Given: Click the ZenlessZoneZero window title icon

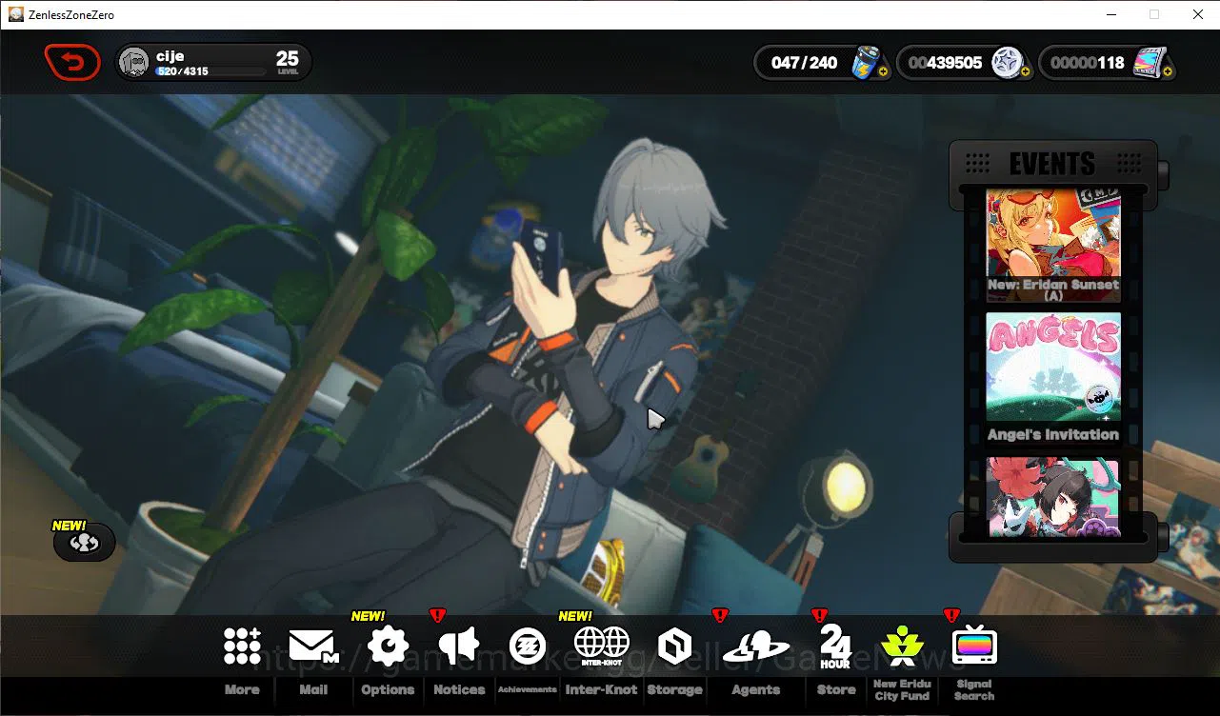Looking at the screenshot, I should click(x=16, y=14).
